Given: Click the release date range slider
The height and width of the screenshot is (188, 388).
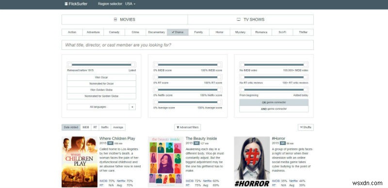Looking at the screenshot, I should tap(101, 65).
